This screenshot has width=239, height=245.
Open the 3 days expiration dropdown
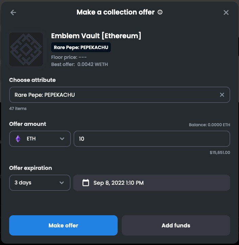click(40, 183)
